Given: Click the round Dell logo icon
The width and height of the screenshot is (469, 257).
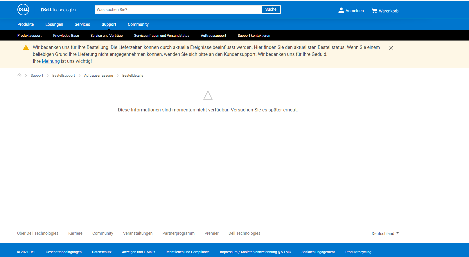Looking at the screenshot, I should coord(23,10).
